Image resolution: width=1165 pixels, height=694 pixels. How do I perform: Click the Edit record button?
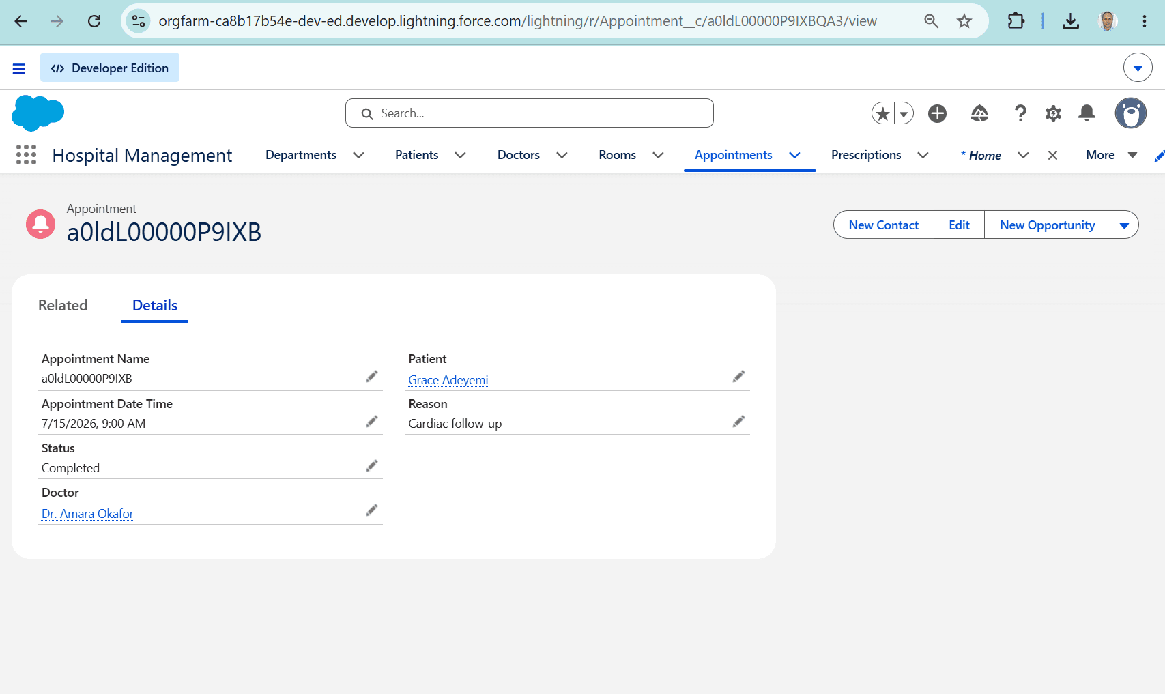(959, 225)
